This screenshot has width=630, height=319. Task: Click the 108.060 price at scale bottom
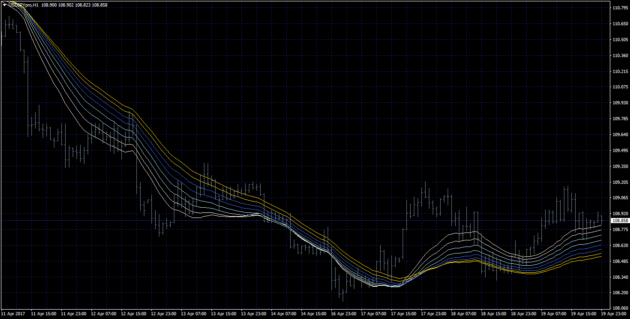pos(620,308)
